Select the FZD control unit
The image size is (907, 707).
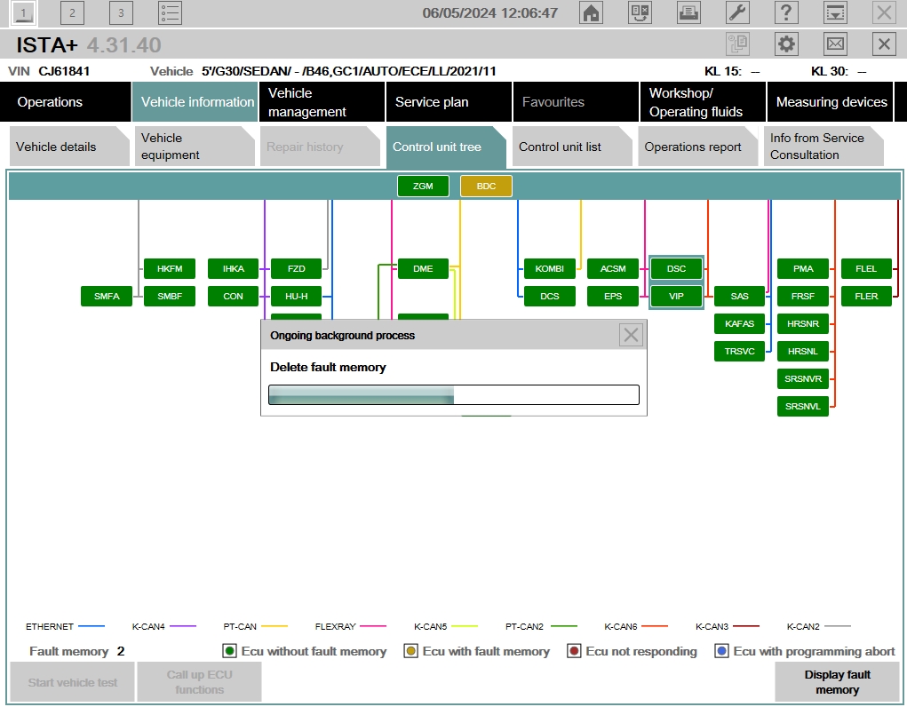pos(296,268)
